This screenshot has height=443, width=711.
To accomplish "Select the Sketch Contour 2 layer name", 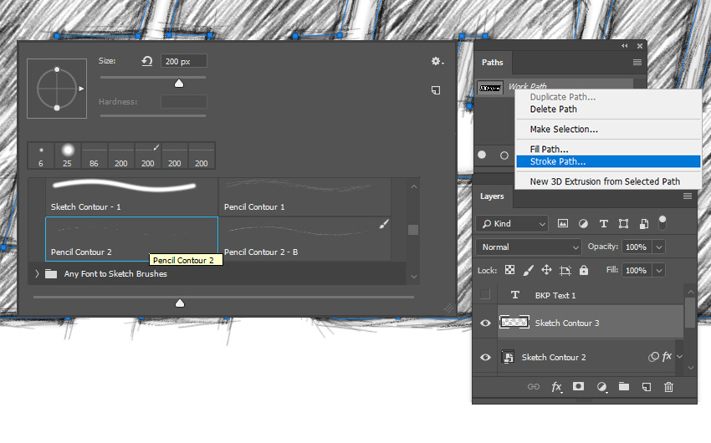I will [x=554, y=358].
